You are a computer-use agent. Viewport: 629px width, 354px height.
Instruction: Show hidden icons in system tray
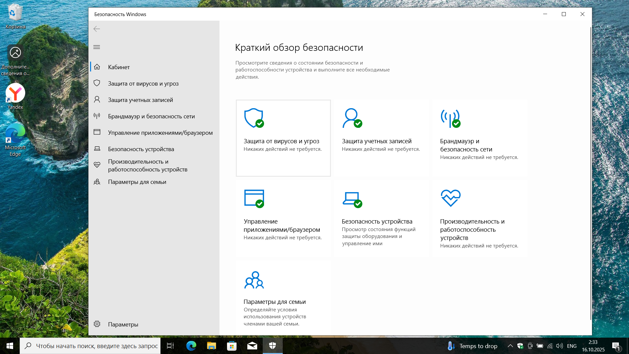[510, 346]
